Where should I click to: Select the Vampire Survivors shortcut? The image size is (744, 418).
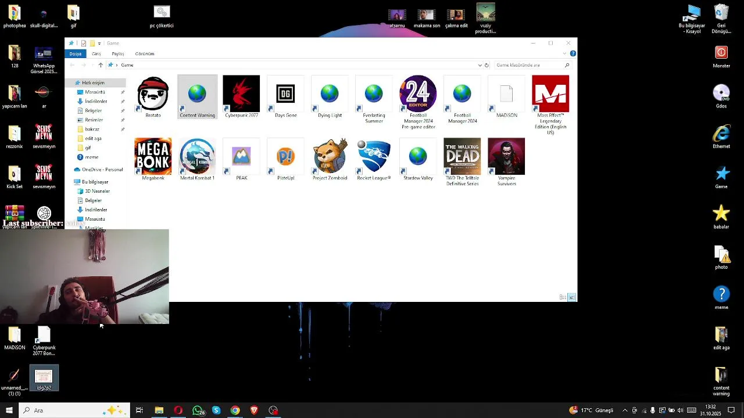pyautogui.click(x=506, y=162)
